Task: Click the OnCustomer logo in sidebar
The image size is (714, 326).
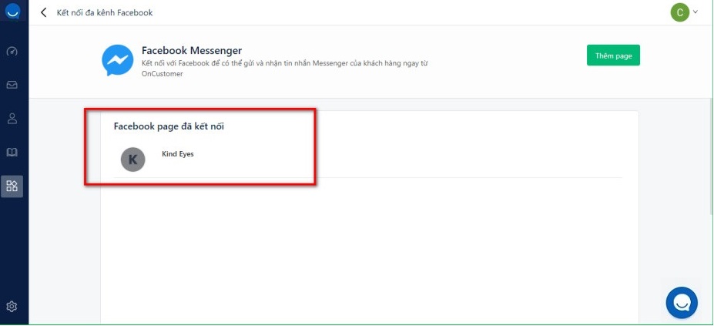Action: pos(13,12)
